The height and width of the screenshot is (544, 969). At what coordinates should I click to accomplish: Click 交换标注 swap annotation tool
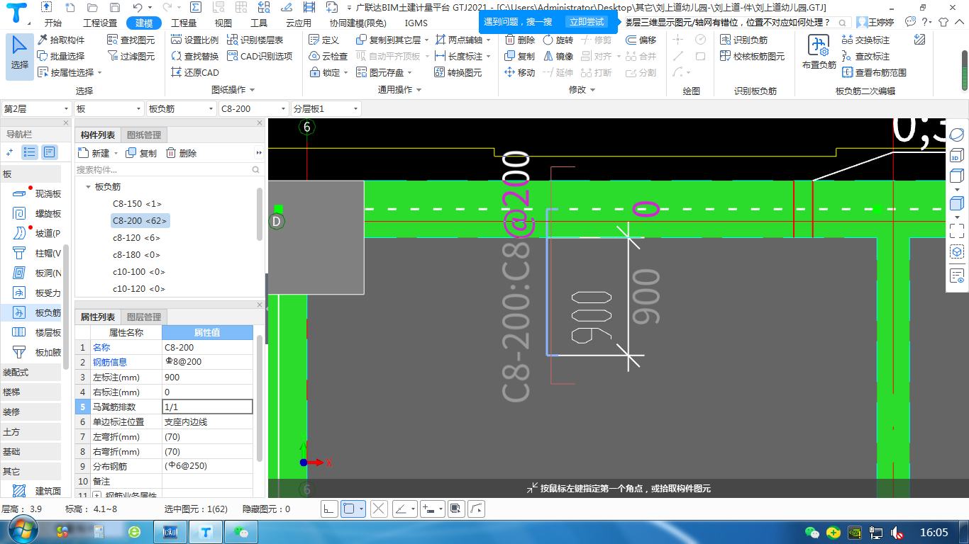point(866,40)
